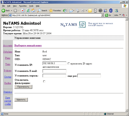Click the Bluetooth toolbar icon
Screen dimensions: 129x116
point(111,11)
